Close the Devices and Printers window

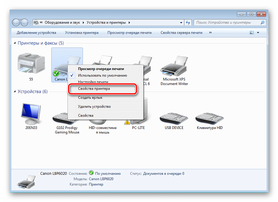pos(261,14)
